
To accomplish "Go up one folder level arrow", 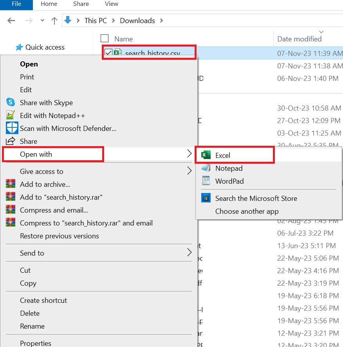I will pos(54,21).
